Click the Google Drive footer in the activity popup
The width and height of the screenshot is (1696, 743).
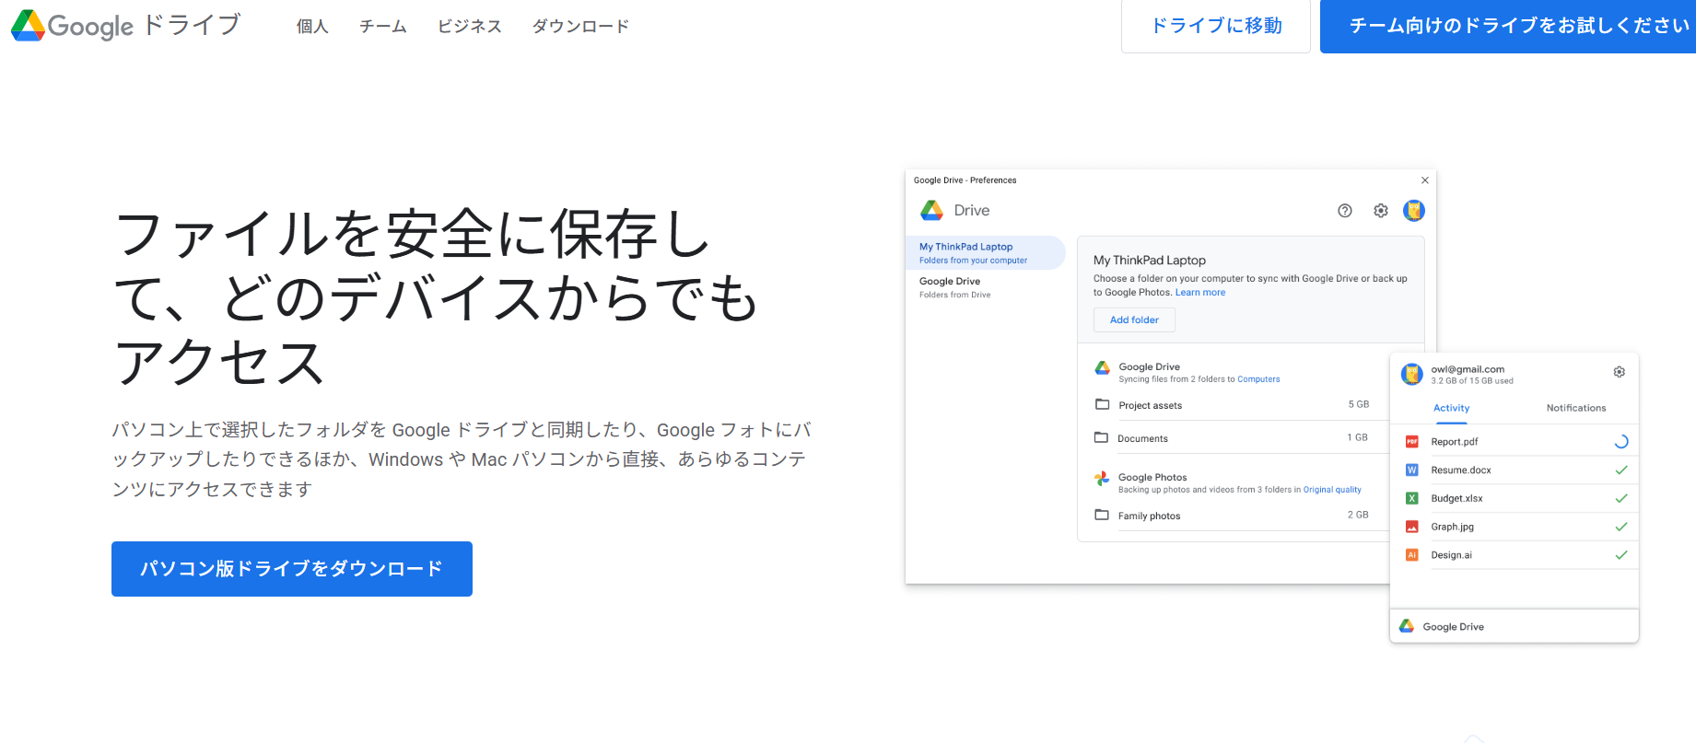1514,626
